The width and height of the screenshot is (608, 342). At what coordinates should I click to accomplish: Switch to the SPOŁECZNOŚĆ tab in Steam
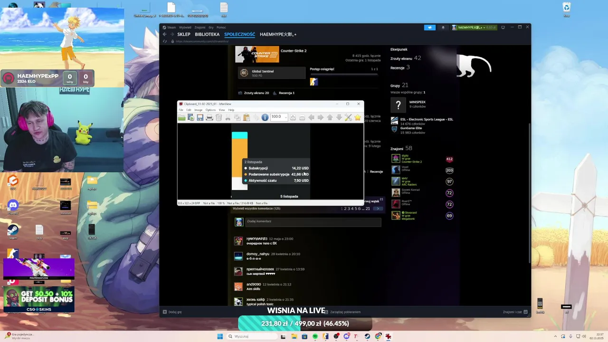(240, 35)
